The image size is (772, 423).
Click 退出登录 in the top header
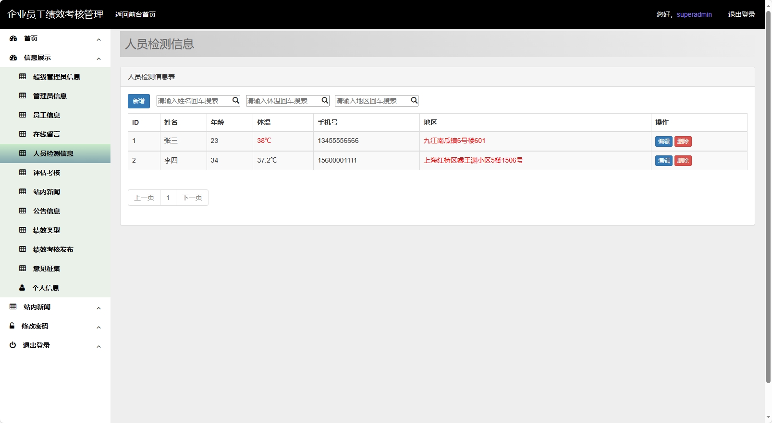click(742, 14)
